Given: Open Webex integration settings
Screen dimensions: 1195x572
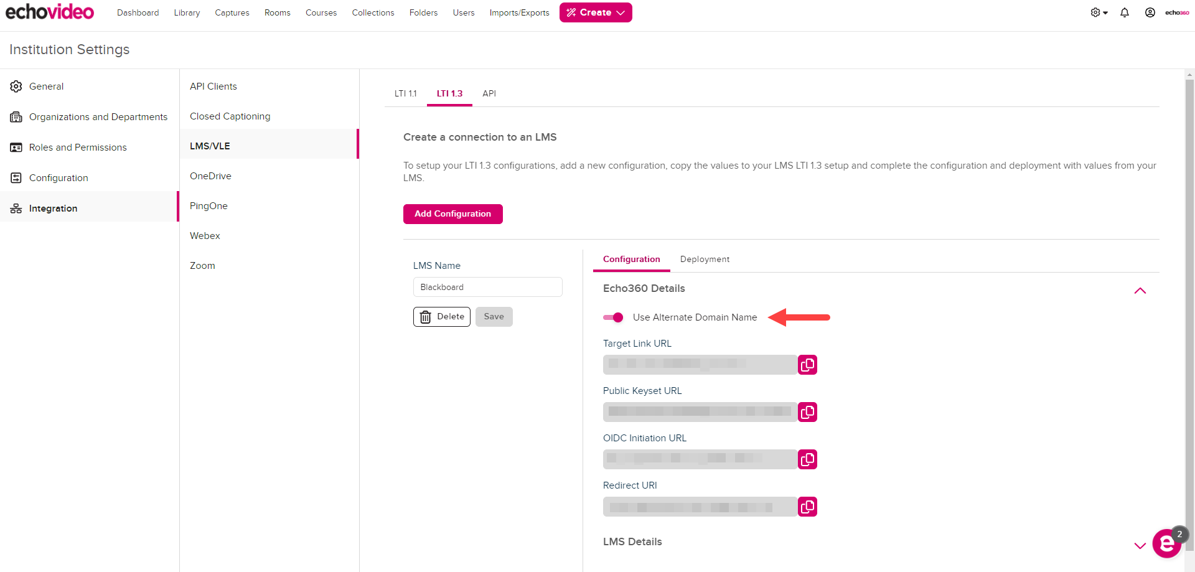Looking at the screenshot, I should 269,236.
